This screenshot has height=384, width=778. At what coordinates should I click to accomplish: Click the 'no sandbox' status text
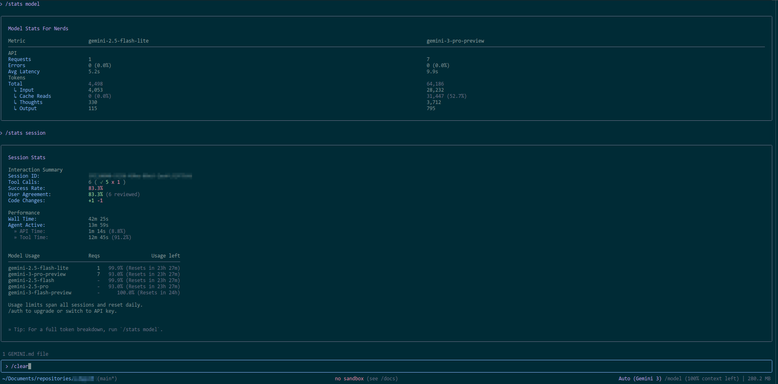(x=349, y=379)
